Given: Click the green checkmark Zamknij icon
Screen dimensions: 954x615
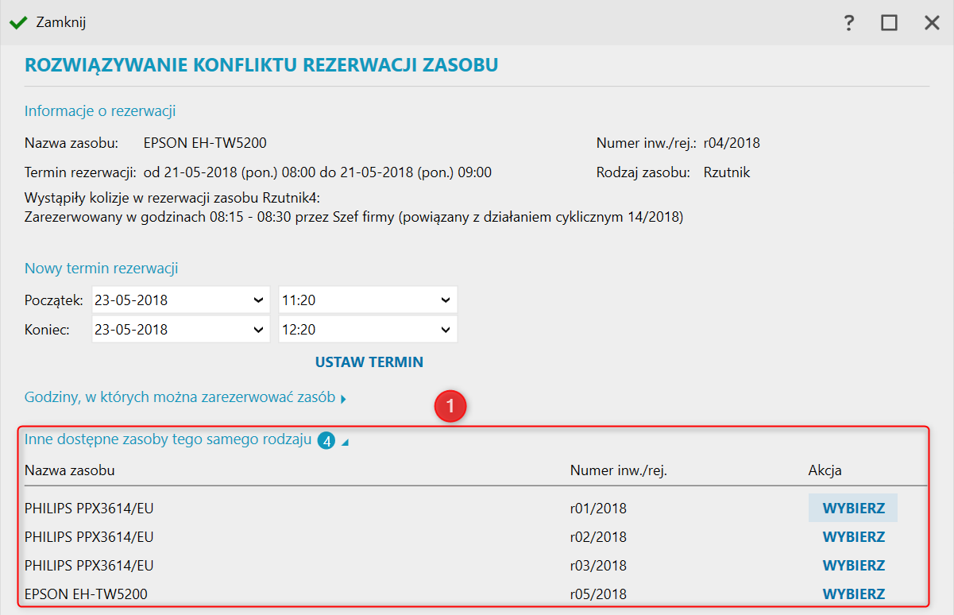Looking at the screenshot, I should point(17,22).
